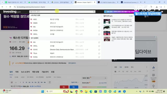Switch to Wall St Engine X tab
This screenshot has width=167, height=94.
pyautogui.click(x=108, y=2)
